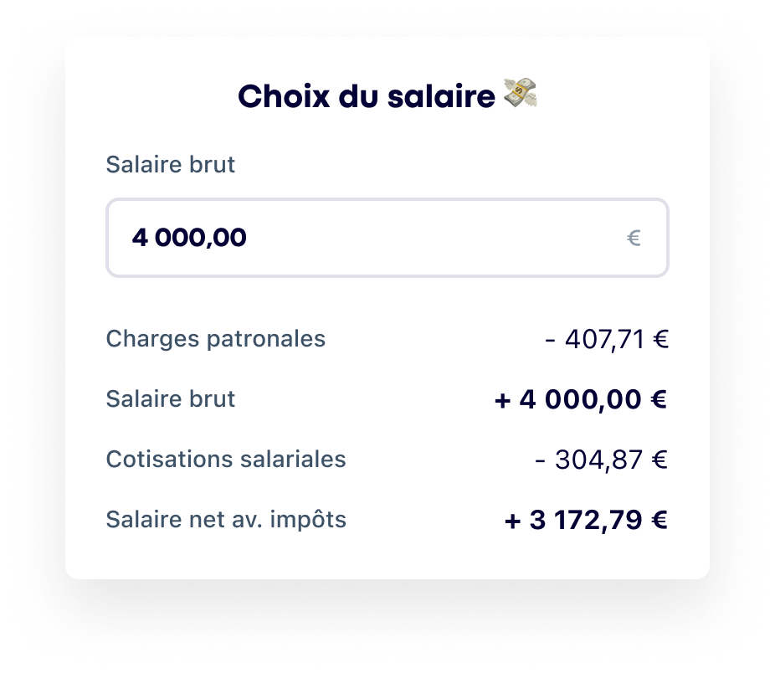Click the minus sign before 304,87

tap(540, 460)
